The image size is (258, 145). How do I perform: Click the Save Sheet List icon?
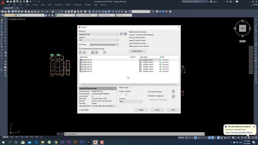tap(125, 34)
